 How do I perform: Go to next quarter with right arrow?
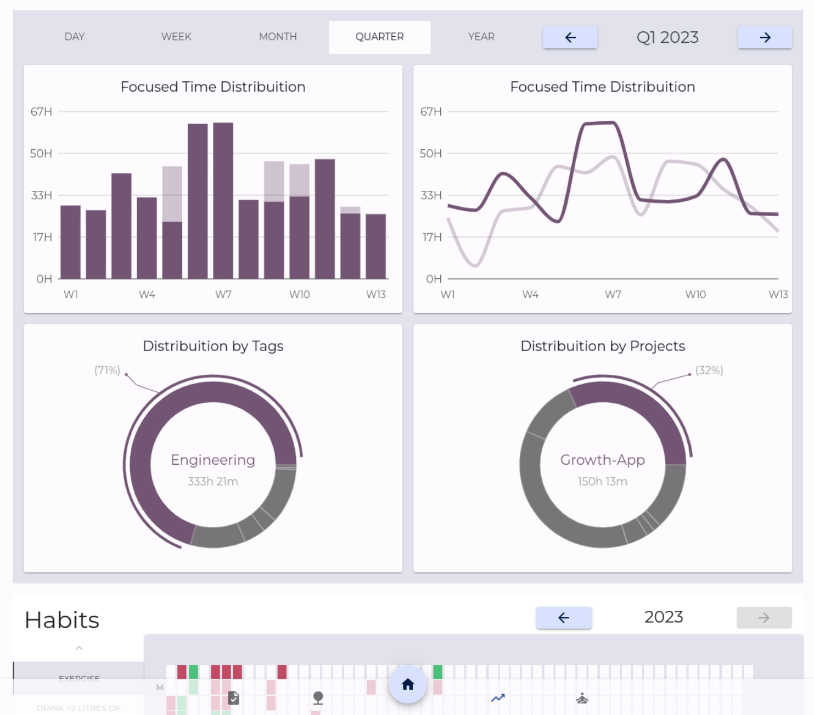765,37
